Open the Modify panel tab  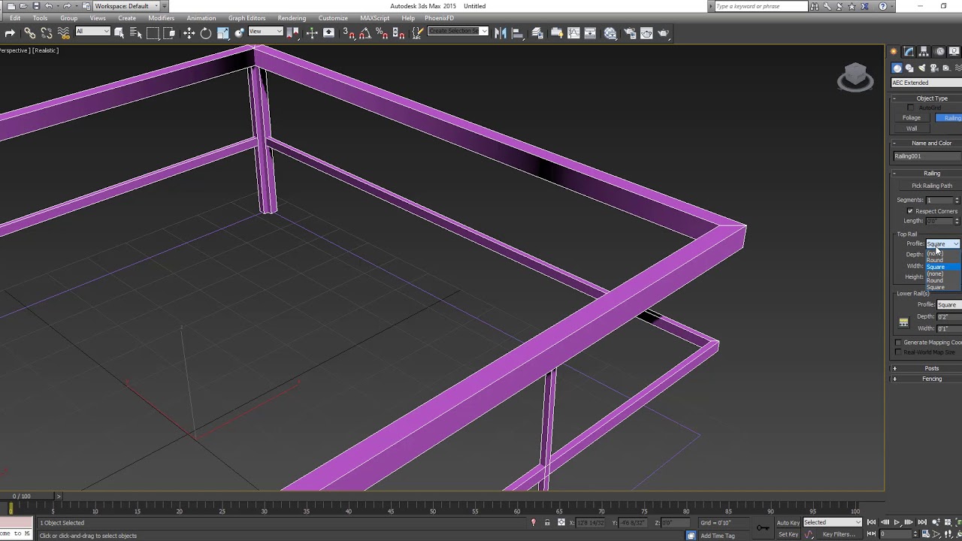[909, 52]
